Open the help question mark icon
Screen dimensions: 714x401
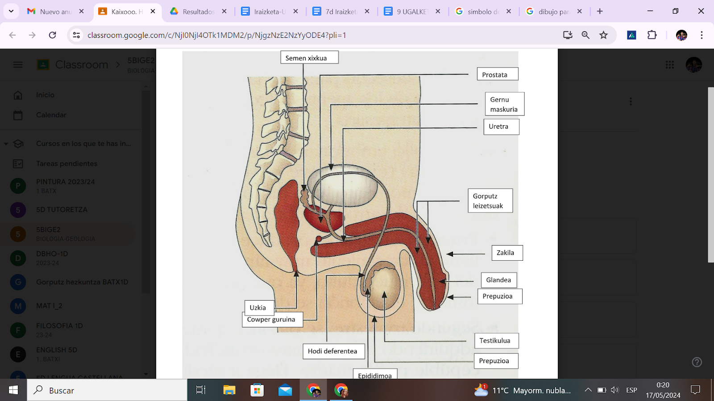pos(697,362)
